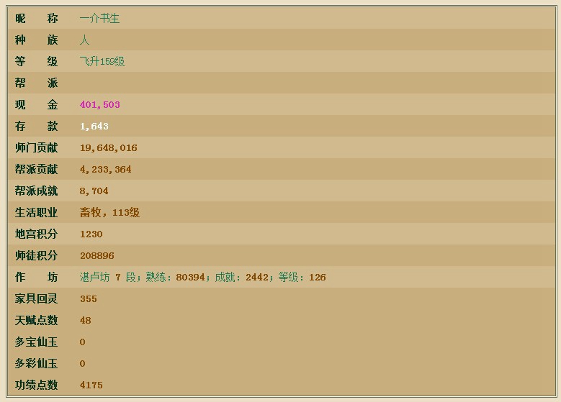Screen dimensions: 561x402
Task: Select the 帮派成就 value 8,704
Action: coord(94,191)
